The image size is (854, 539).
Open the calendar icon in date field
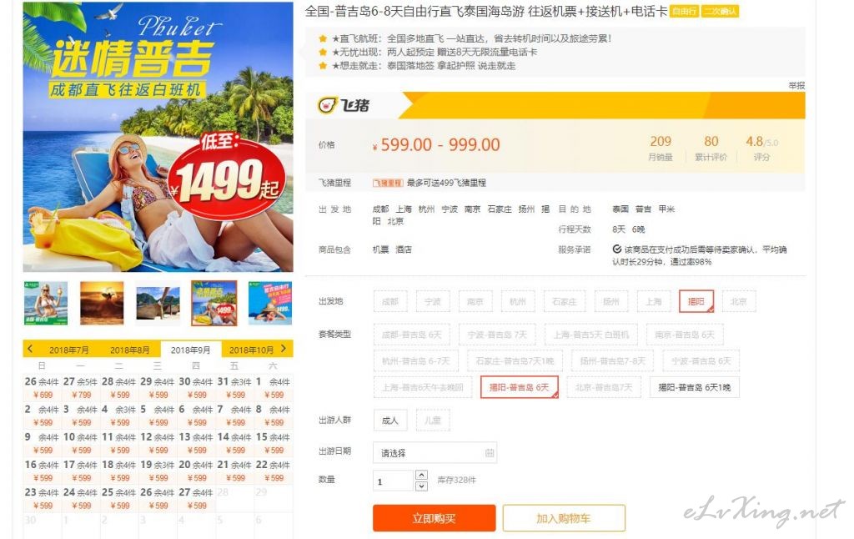[x=489, y=452]
